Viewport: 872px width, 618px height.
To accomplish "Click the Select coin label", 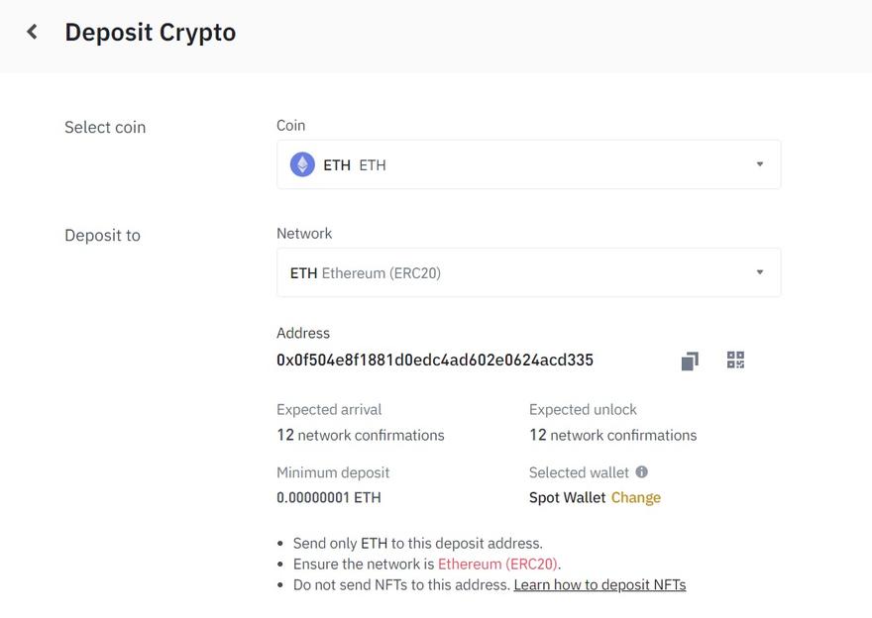I will point(104,127).
